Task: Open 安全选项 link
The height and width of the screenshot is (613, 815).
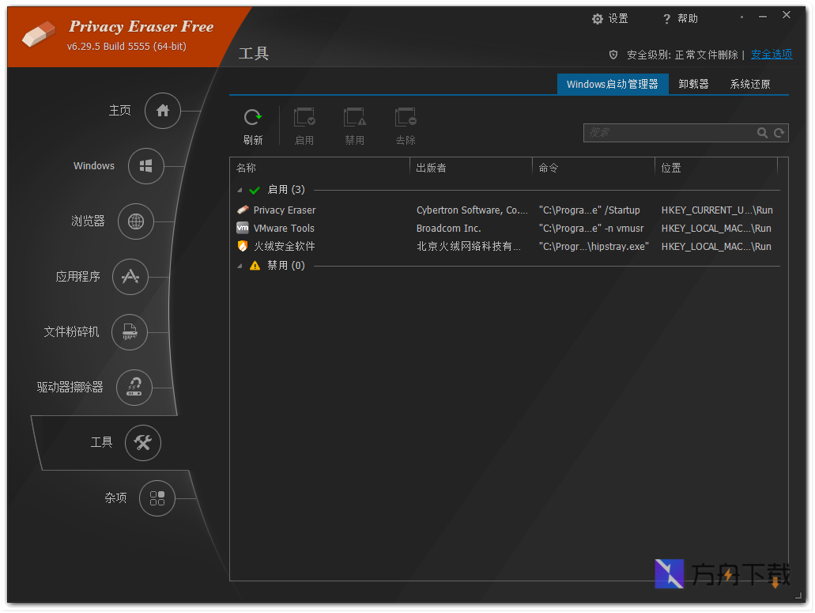Action: [x=772, y=55]
